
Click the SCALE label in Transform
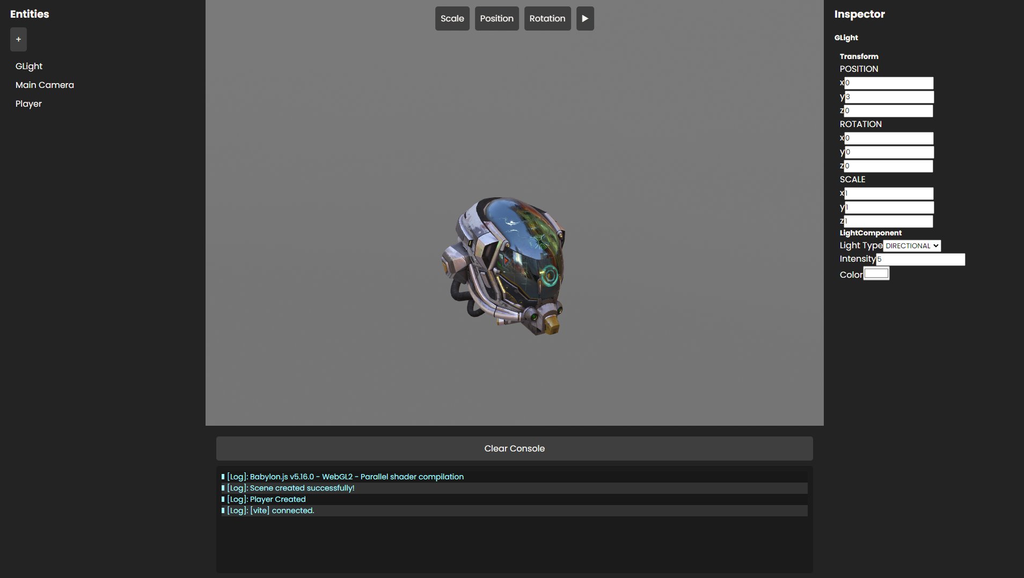[x=852, y=180]
